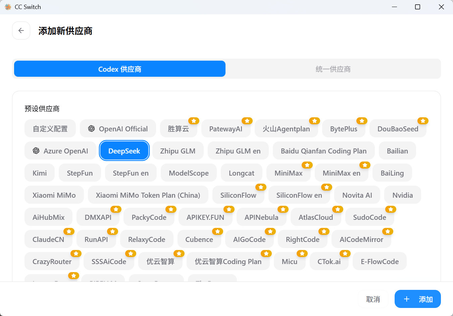Select the SiliconFlow en preset
Screen dimensions: 453x316
(x=299, y=195)
